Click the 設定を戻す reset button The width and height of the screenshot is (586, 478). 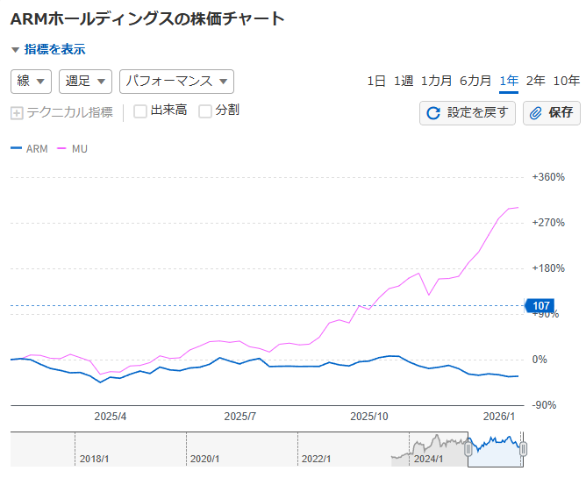[x=468, y=113]
